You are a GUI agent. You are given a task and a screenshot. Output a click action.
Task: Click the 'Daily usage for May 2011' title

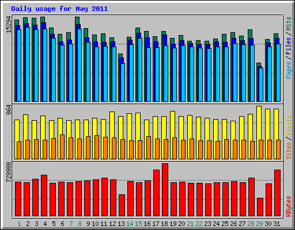coord(59,9)
